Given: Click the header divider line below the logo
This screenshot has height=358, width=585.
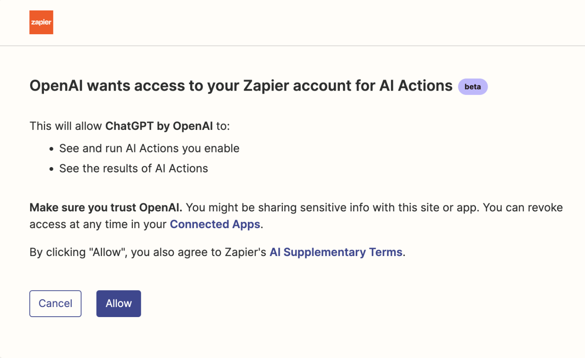Looking at the screenshot, I should click(x=292, y=46).
